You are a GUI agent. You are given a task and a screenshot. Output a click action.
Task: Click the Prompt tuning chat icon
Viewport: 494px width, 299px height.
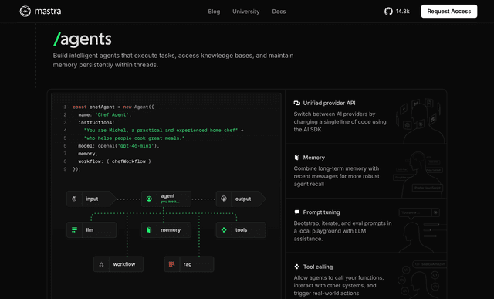click(x=296, y=212)
